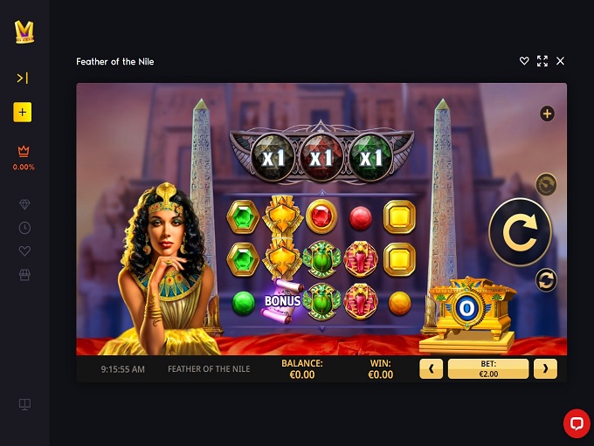Enter fullscreen mode for the game
Viewport: 594px width, 446px height.
click(x=542, y=61)
